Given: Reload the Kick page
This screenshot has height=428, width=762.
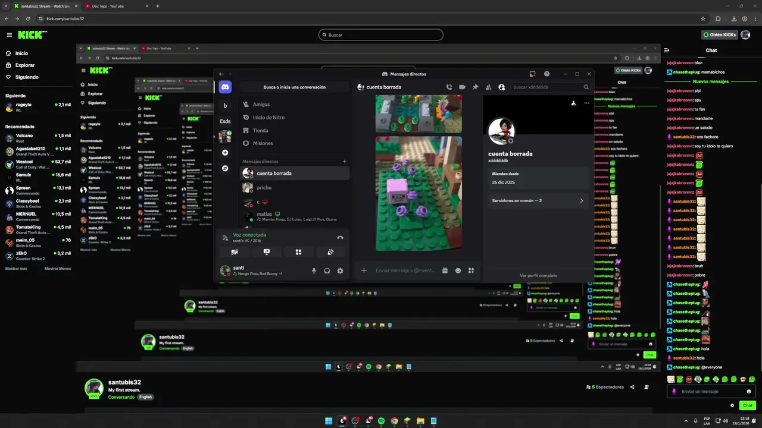Looking at the screenshot, I should (x=27, y=18).
